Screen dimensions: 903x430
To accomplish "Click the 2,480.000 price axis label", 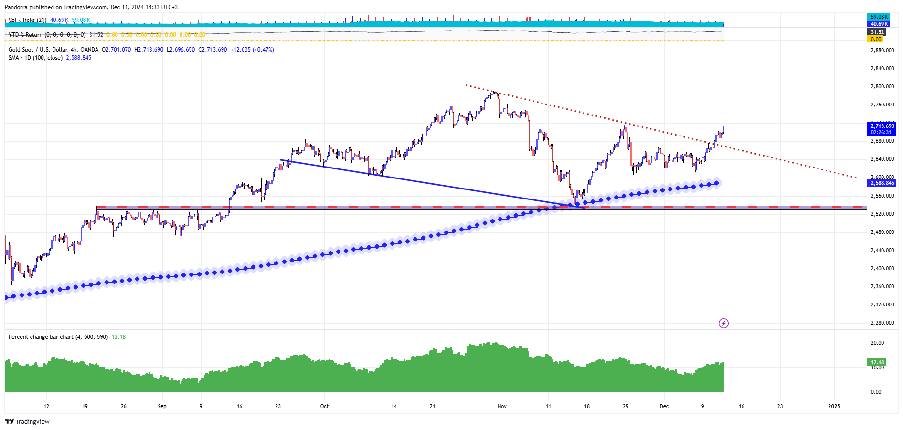I will tap(882, 232).
